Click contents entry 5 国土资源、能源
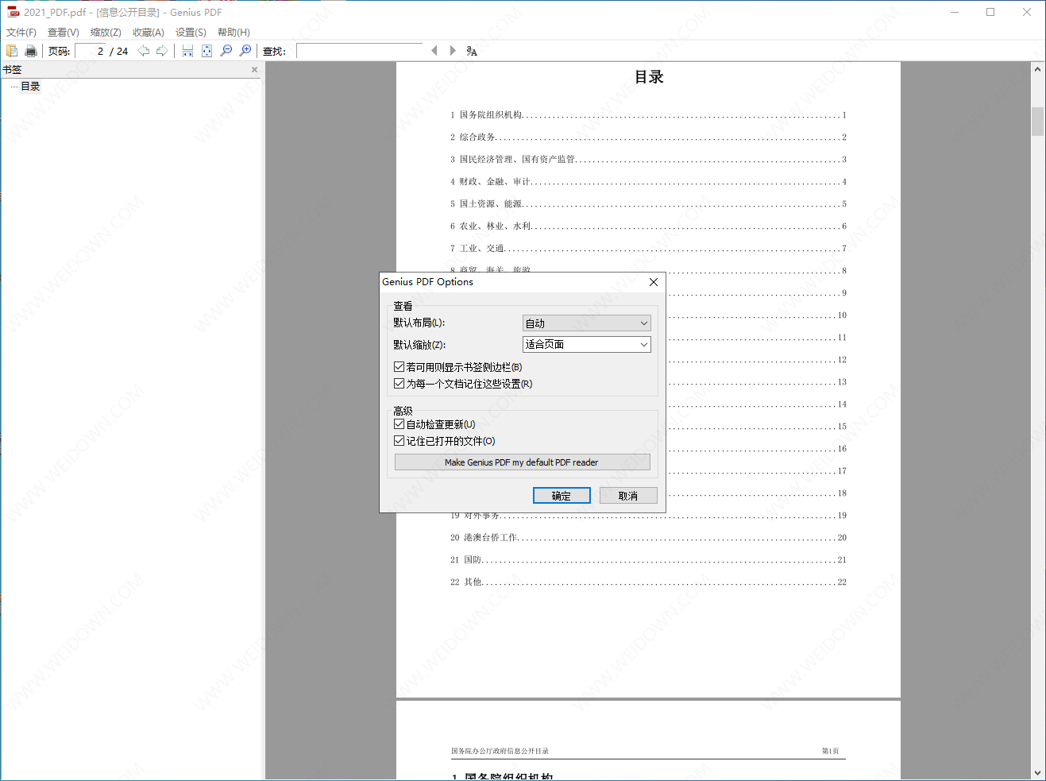Viewport: 1046px width, 781px height. click(x=648, y=204)
